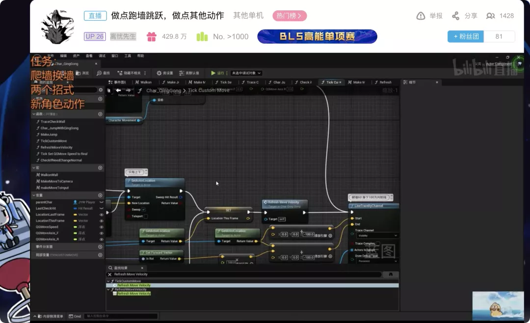Collapse the Functions (函数) section

tap(34, 114)
